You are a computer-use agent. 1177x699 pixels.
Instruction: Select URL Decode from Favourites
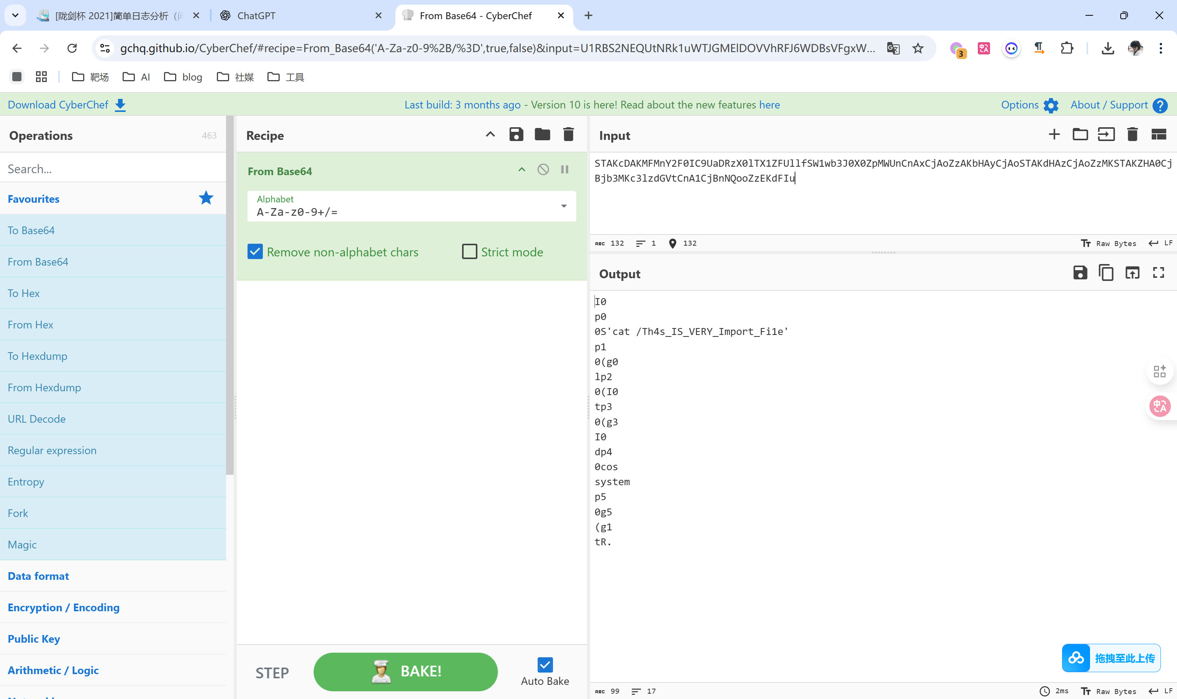[x=37, y=419]
